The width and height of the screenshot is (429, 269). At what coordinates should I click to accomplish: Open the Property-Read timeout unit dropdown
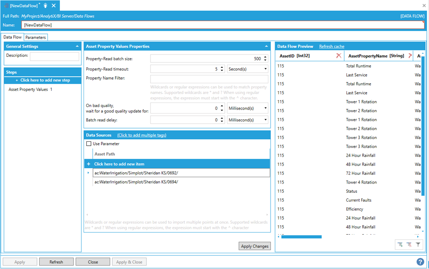(x=247, y=69)
